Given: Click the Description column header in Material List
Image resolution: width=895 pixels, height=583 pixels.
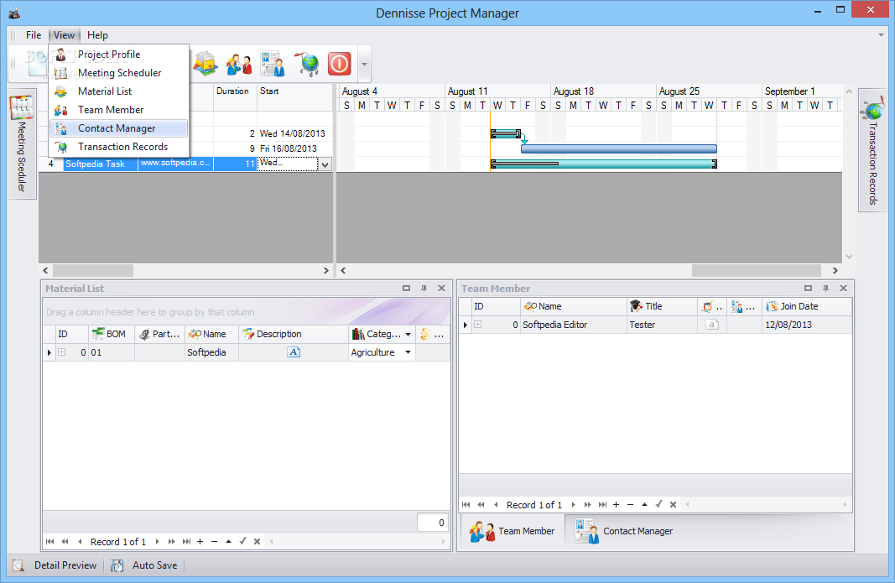Looking at the screenshot, I should click(x=293, y=334).
